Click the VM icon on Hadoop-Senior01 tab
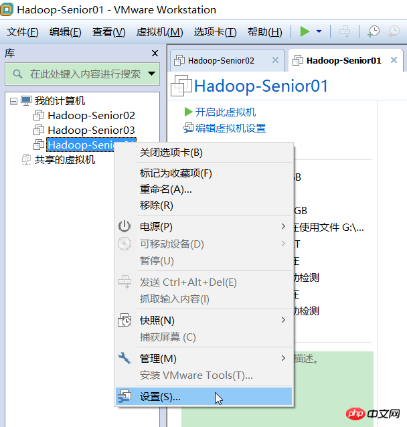This screenshot has width=407, height=427. pos(298,60)
